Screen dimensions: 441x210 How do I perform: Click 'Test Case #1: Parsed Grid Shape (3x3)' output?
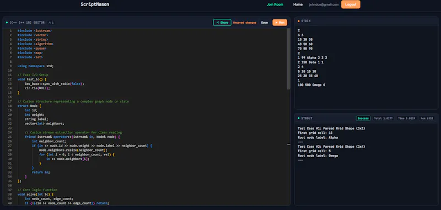tap(331, 128)
